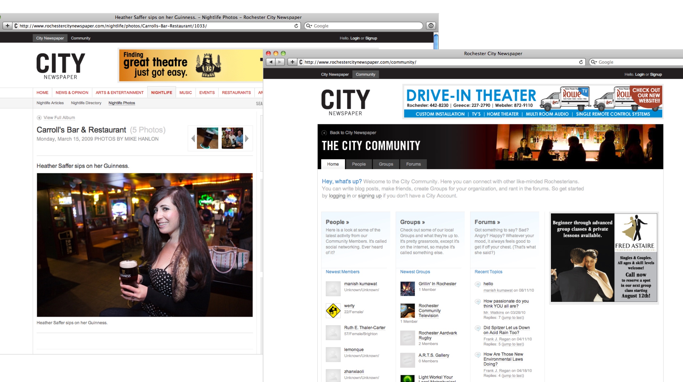Click the View Full Album back icon
Viewport: 683px width, 382px height.
pyautogui.click(x=39, y=118)
